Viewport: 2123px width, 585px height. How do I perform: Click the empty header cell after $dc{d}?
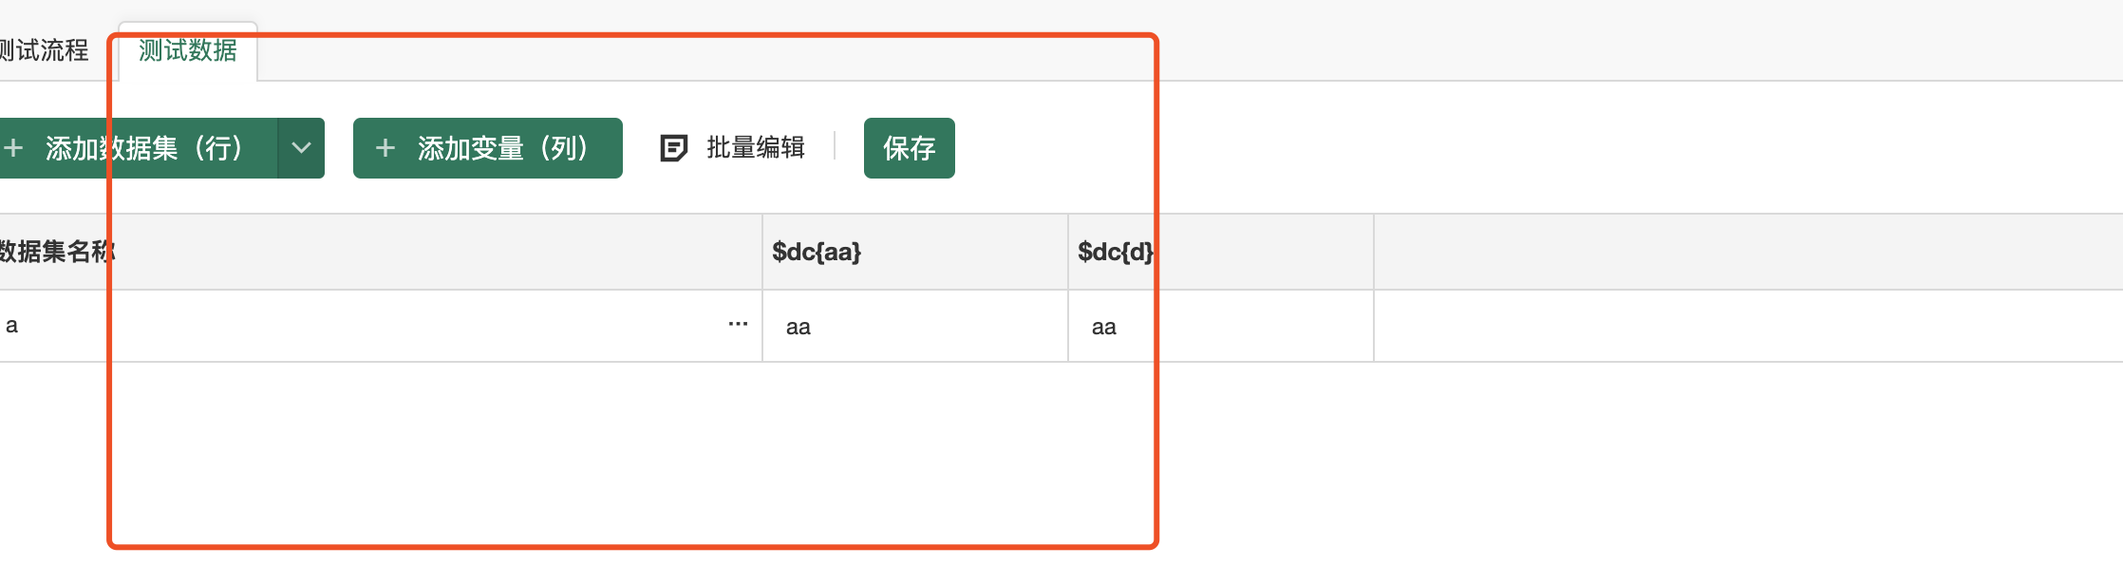click(1748, 252)
